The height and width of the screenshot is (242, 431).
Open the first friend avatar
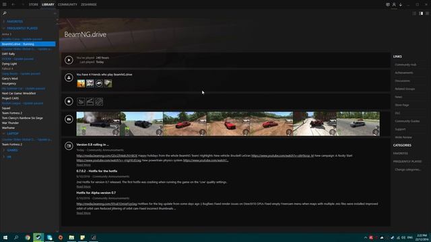81,83
